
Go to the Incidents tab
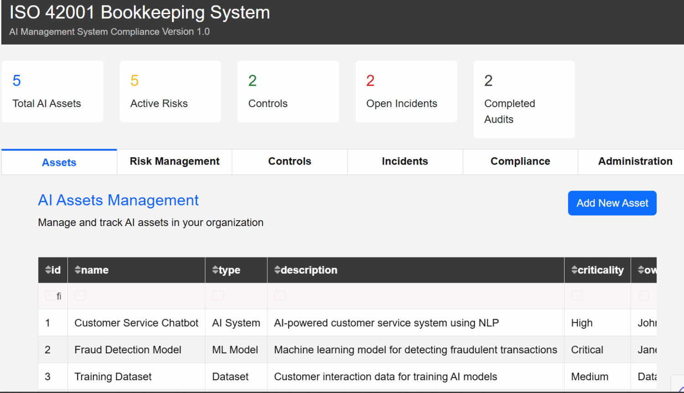tap(405, 161)
